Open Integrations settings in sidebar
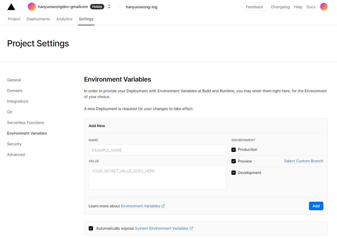The image size is (337, 239). (18, 101)
